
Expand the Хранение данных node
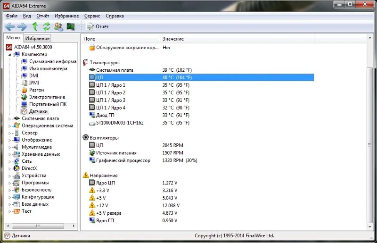[9, 154]
